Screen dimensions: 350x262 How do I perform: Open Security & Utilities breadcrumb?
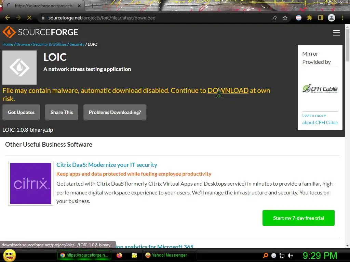click(x=50, y=44)
